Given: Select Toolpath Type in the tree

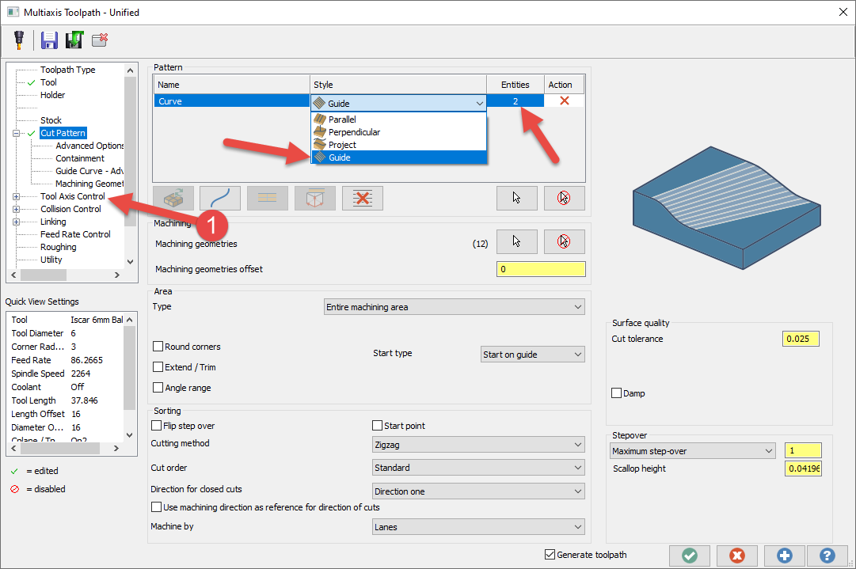Looking at the screenshot, I should pyautogui.click(x=67, y=70).
